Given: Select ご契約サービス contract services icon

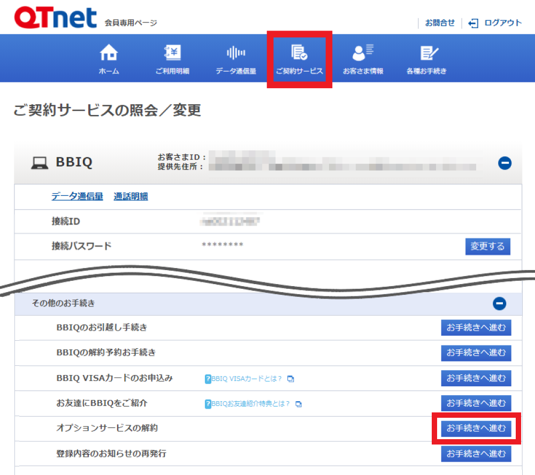Looking at the screenshot, I should tap(299, 53).
